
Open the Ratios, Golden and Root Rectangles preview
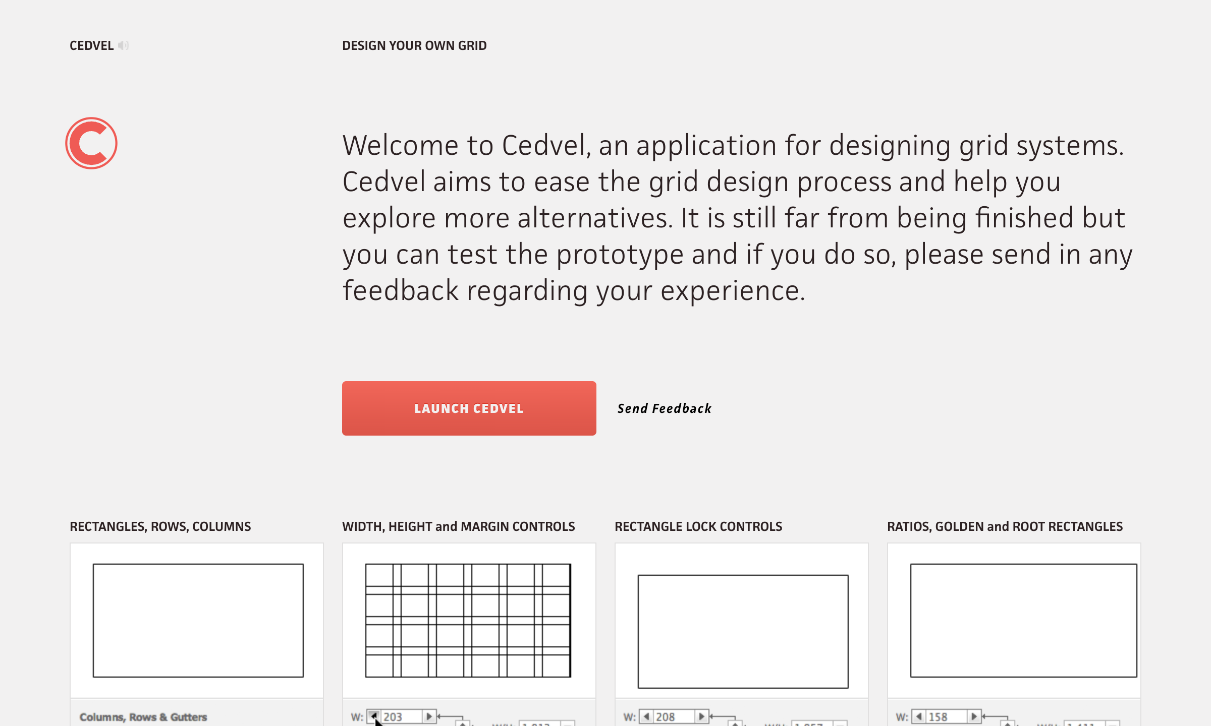1014,620
